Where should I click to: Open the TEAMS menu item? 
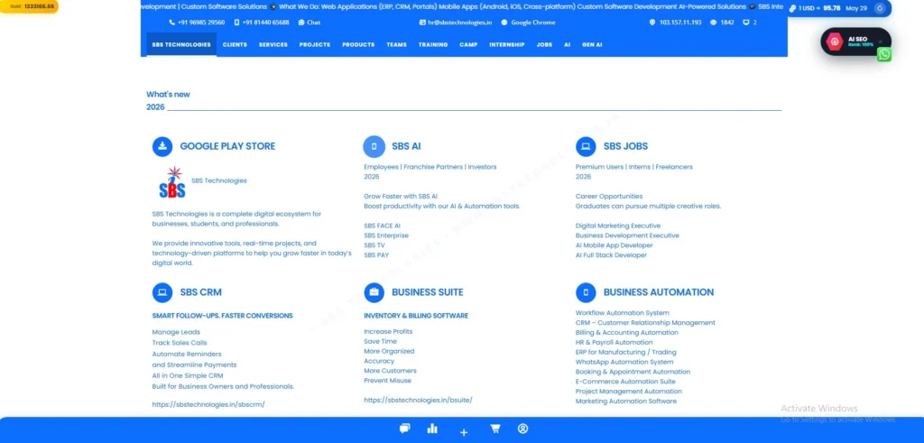(x=397, y=45)
